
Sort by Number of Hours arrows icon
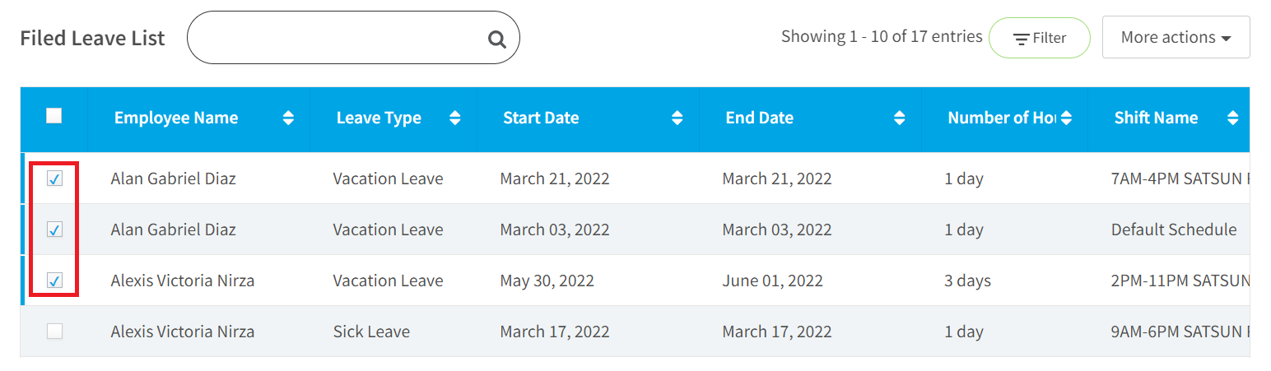1066,118
